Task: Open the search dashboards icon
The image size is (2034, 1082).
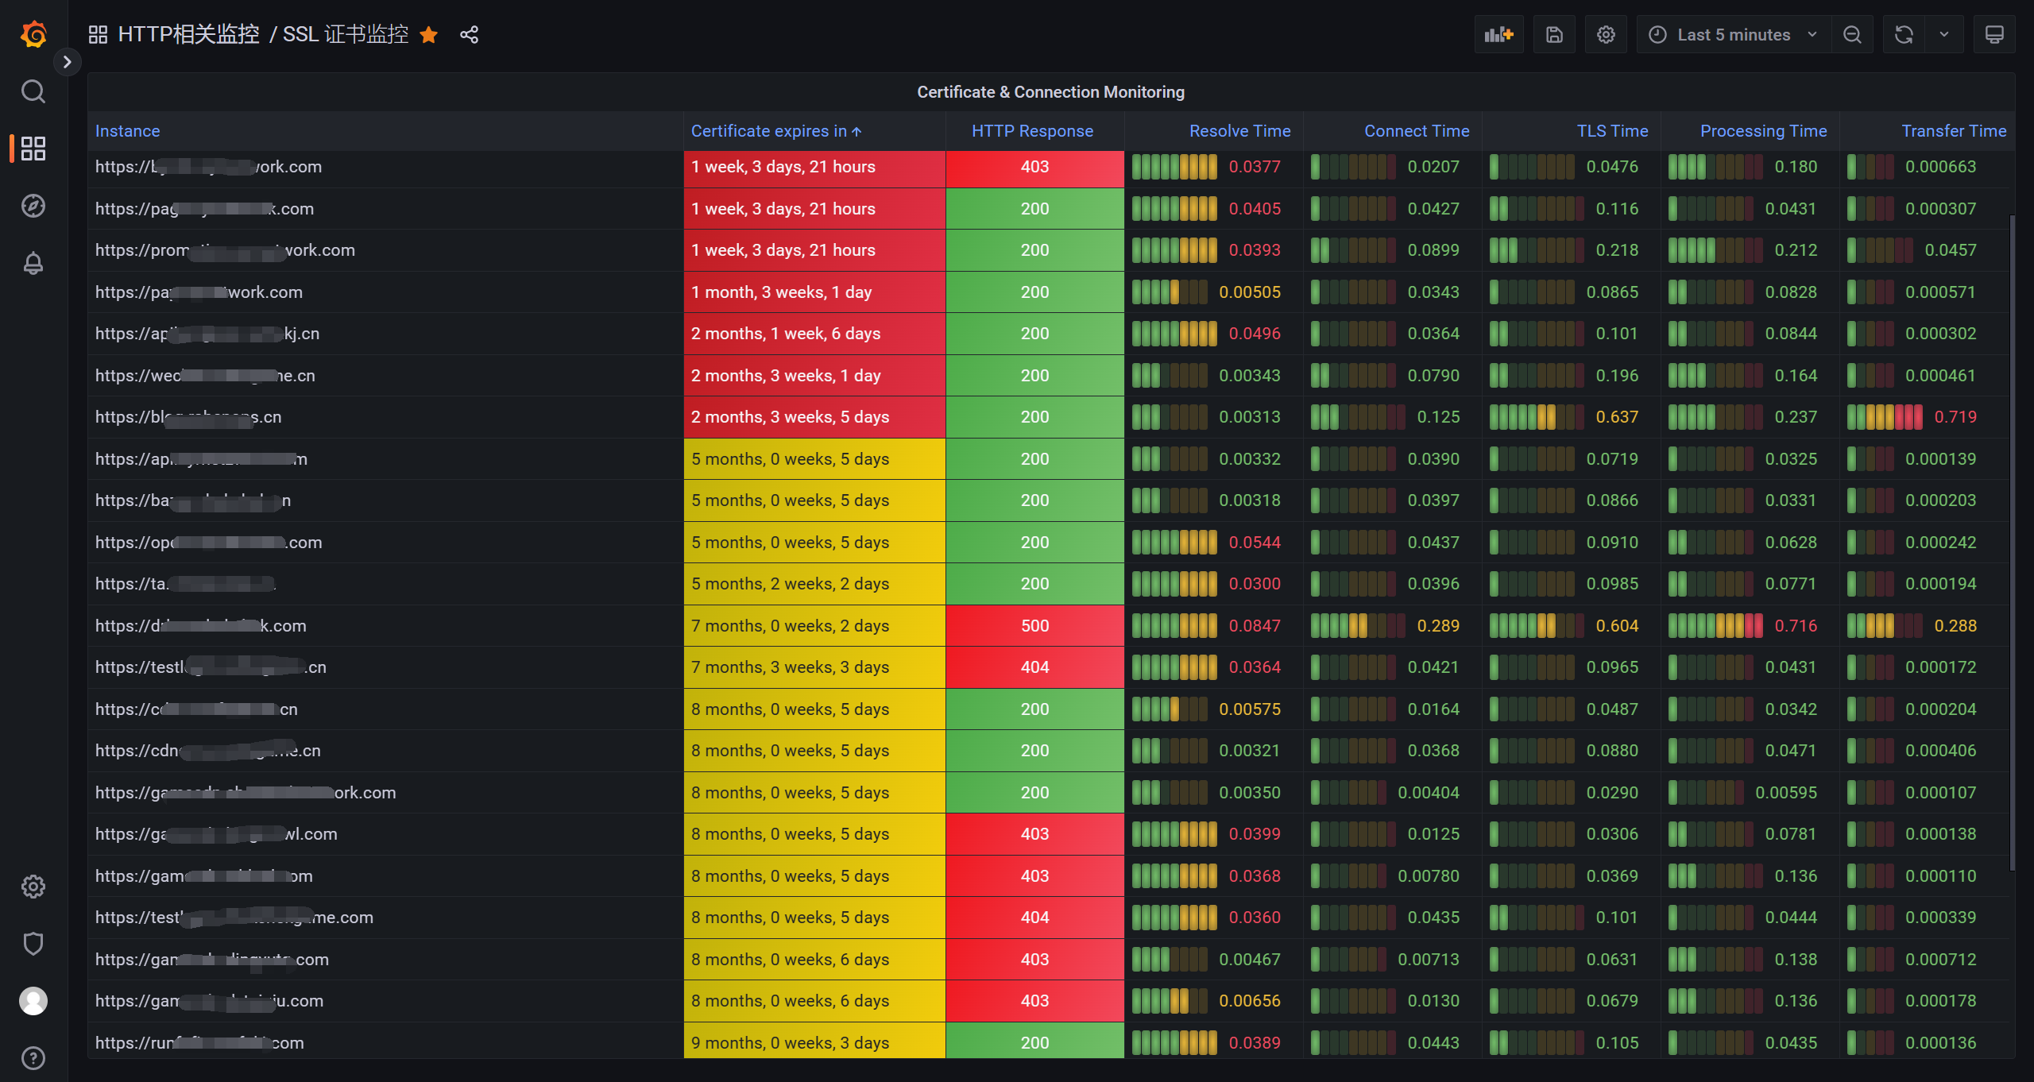Action: pyautogui.click(x=33, y=91)
